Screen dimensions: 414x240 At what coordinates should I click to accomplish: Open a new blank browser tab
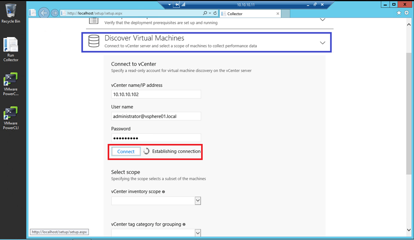pyautogui.click(x=285, y=14)
